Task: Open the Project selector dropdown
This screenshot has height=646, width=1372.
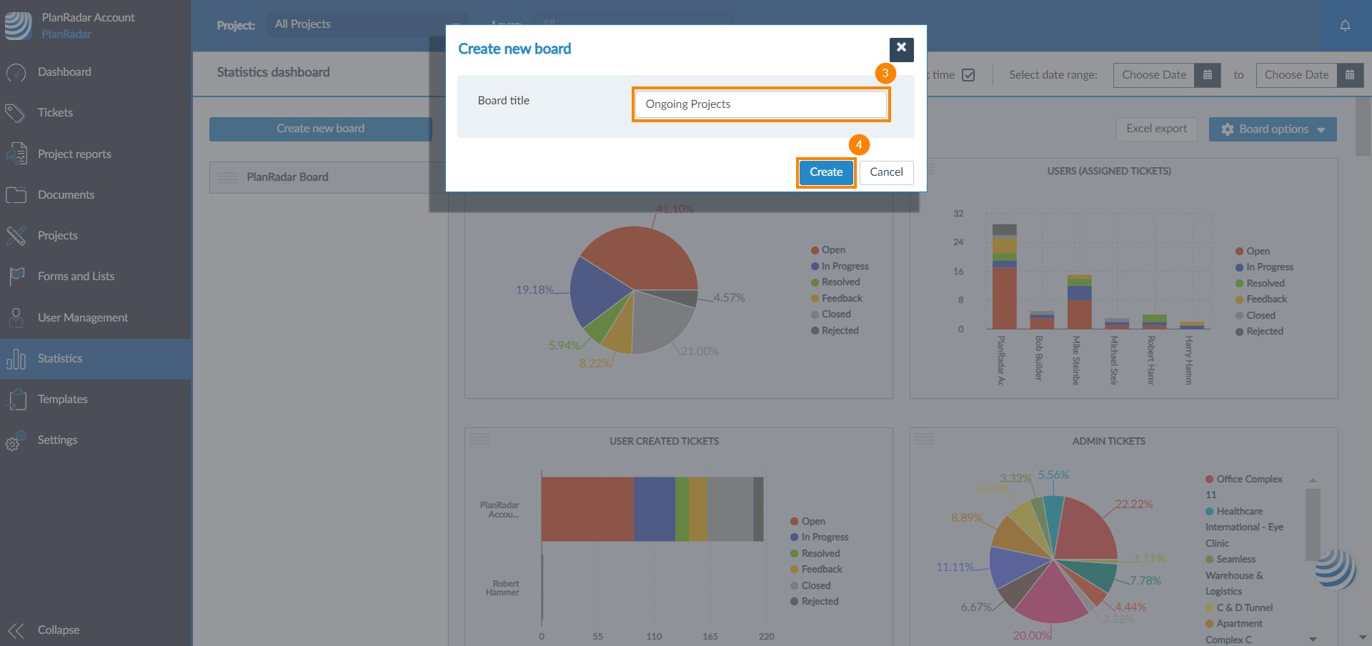Action: (x=366, y=25)
